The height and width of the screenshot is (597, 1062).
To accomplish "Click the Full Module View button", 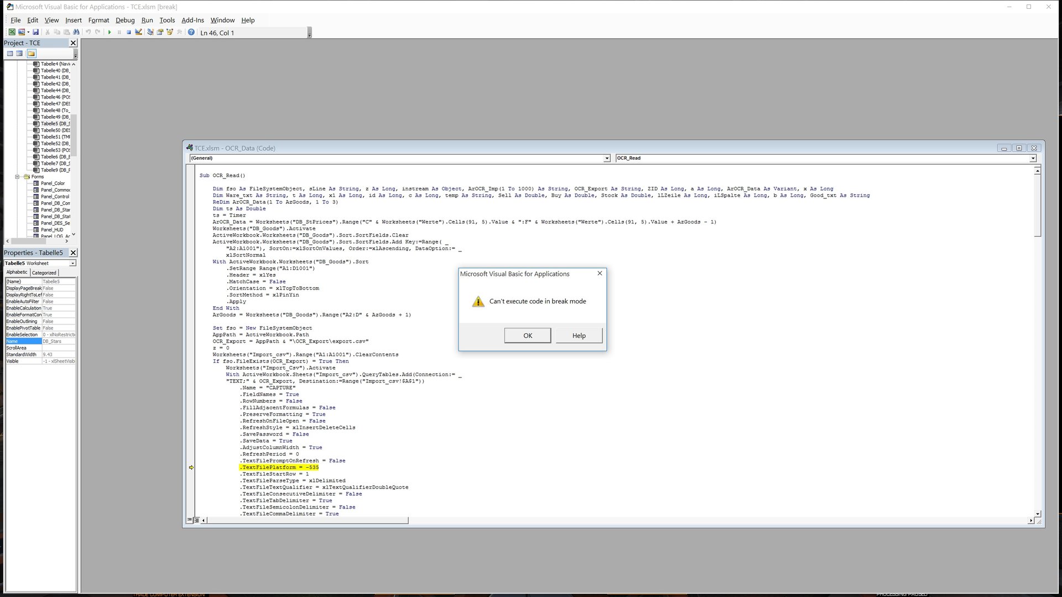I will 196,520.
